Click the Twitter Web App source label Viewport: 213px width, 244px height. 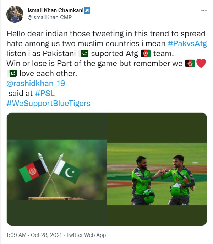coord(86,235)
